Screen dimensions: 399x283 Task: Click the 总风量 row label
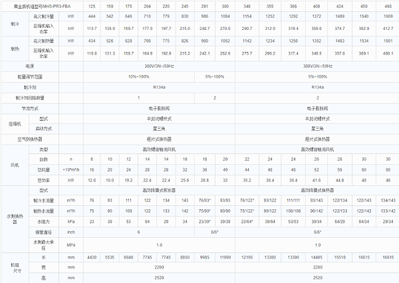tap(44, 170)
